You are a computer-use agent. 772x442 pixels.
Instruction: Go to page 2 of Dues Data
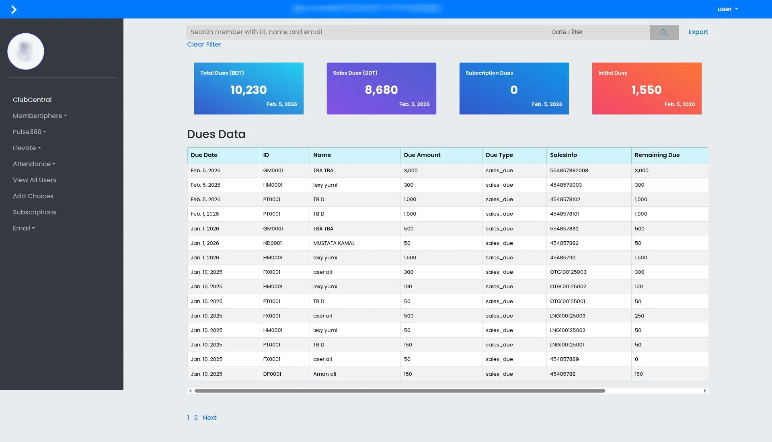(x=196, y=418)
